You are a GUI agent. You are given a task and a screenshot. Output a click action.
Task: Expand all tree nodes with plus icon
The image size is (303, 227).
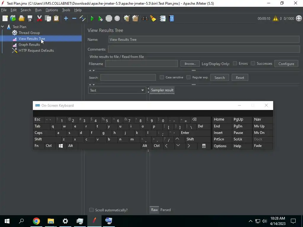click(x=66, y=19)
